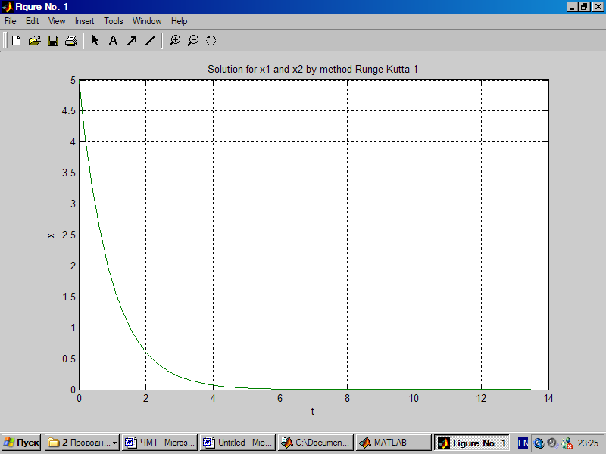The image size is (606, 454).
Task: Toggle the Zoom In magnifier tool
Action: pyautogui.click(x=174, y=41)
